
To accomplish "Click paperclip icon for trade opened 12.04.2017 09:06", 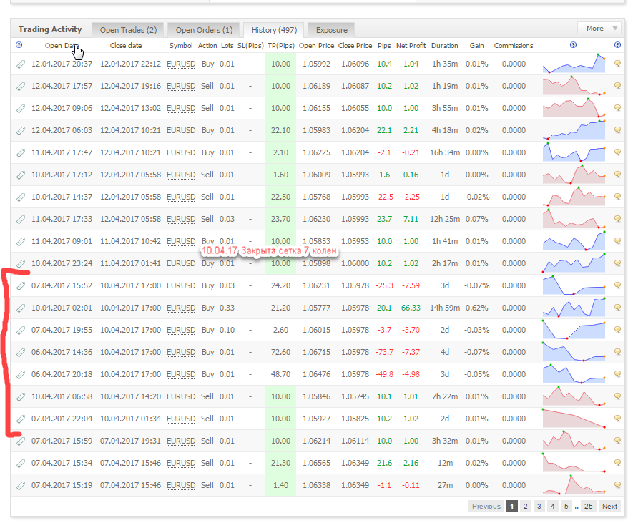I will coord(21,108).
